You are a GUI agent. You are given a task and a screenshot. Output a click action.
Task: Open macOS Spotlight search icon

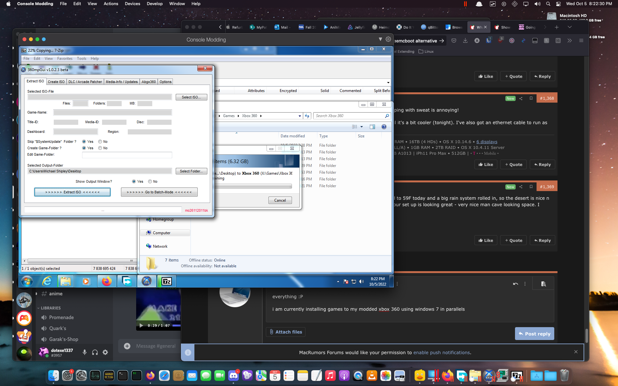click(548, 4)
